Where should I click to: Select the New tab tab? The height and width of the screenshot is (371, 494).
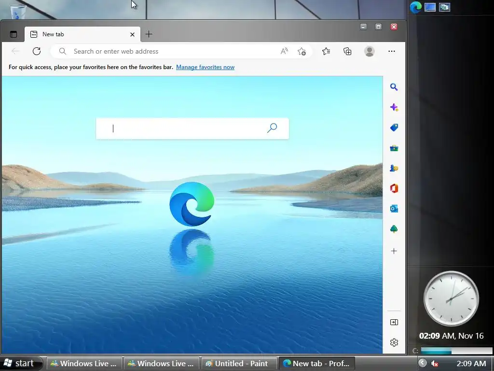pos(82,34)
